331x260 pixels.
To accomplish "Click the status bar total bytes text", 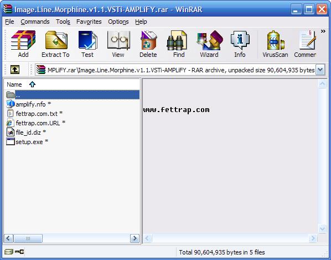I will pyautogui.click(x=222, y=252).
